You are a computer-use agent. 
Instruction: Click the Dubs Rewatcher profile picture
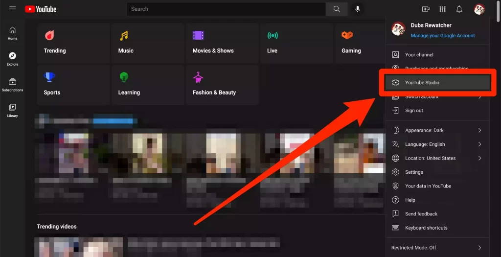tap(398, 29)
